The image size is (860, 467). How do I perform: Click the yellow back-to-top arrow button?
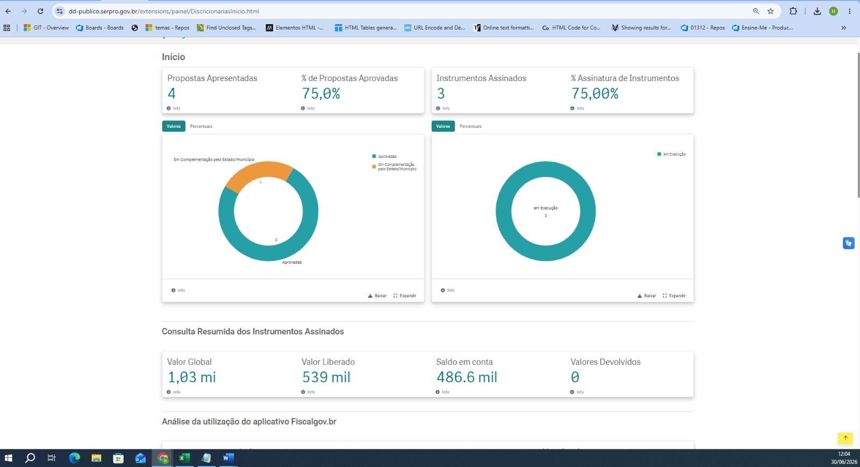point(845,438)
